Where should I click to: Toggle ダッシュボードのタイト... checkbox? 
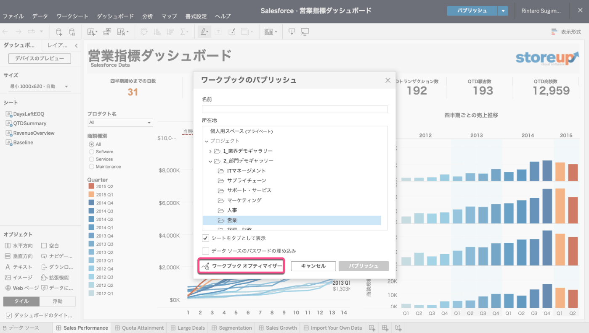pos(8,315)
